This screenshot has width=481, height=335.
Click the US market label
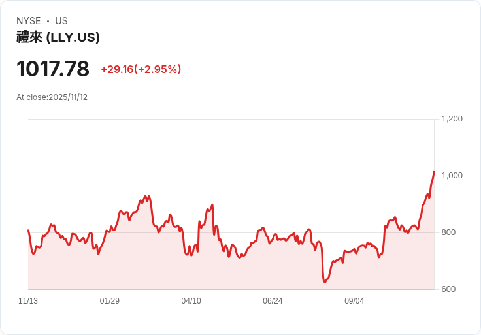coord(61,21)
